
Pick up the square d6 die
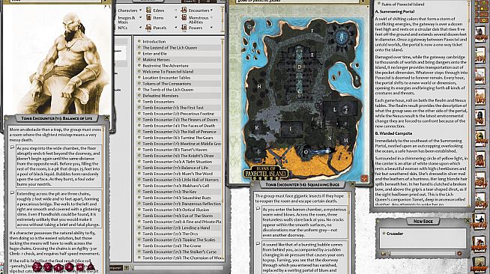[x=79, y=267]
